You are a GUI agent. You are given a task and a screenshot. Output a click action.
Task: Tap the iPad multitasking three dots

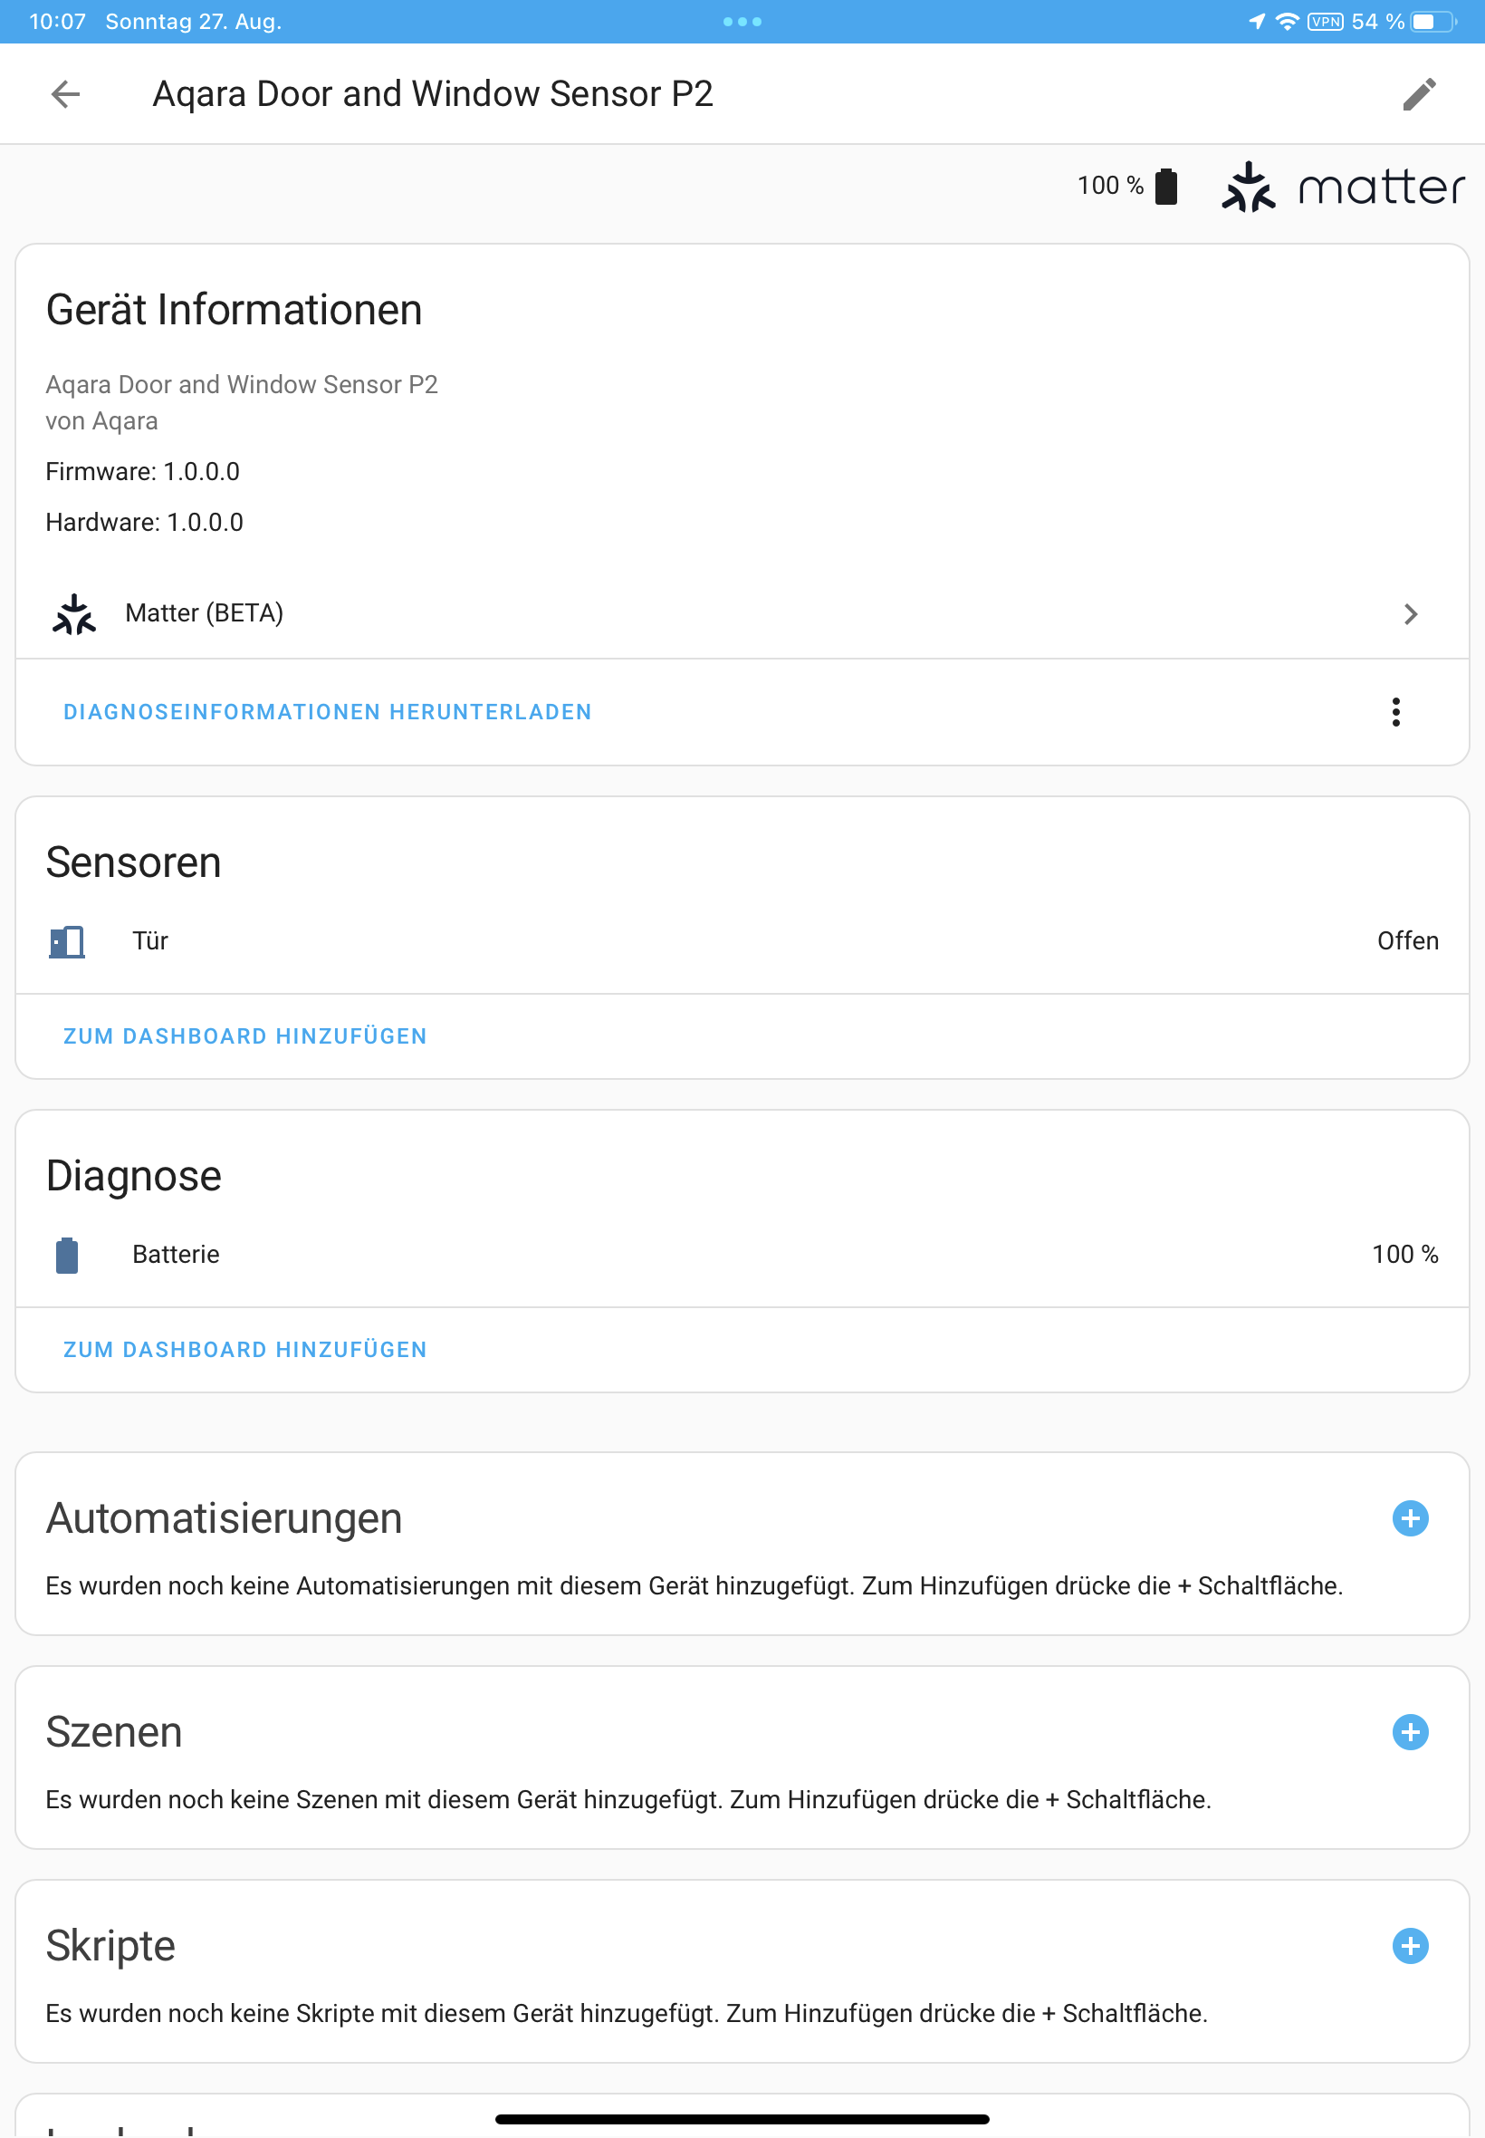pyautogui.click(x=742, y=22)
